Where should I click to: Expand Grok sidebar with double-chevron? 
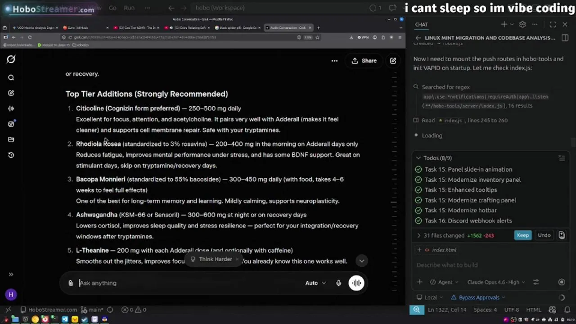click(x=11, y=274)
